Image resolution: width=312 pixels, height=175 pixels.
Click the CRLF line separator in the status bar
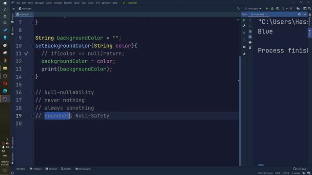coord(277,173)
